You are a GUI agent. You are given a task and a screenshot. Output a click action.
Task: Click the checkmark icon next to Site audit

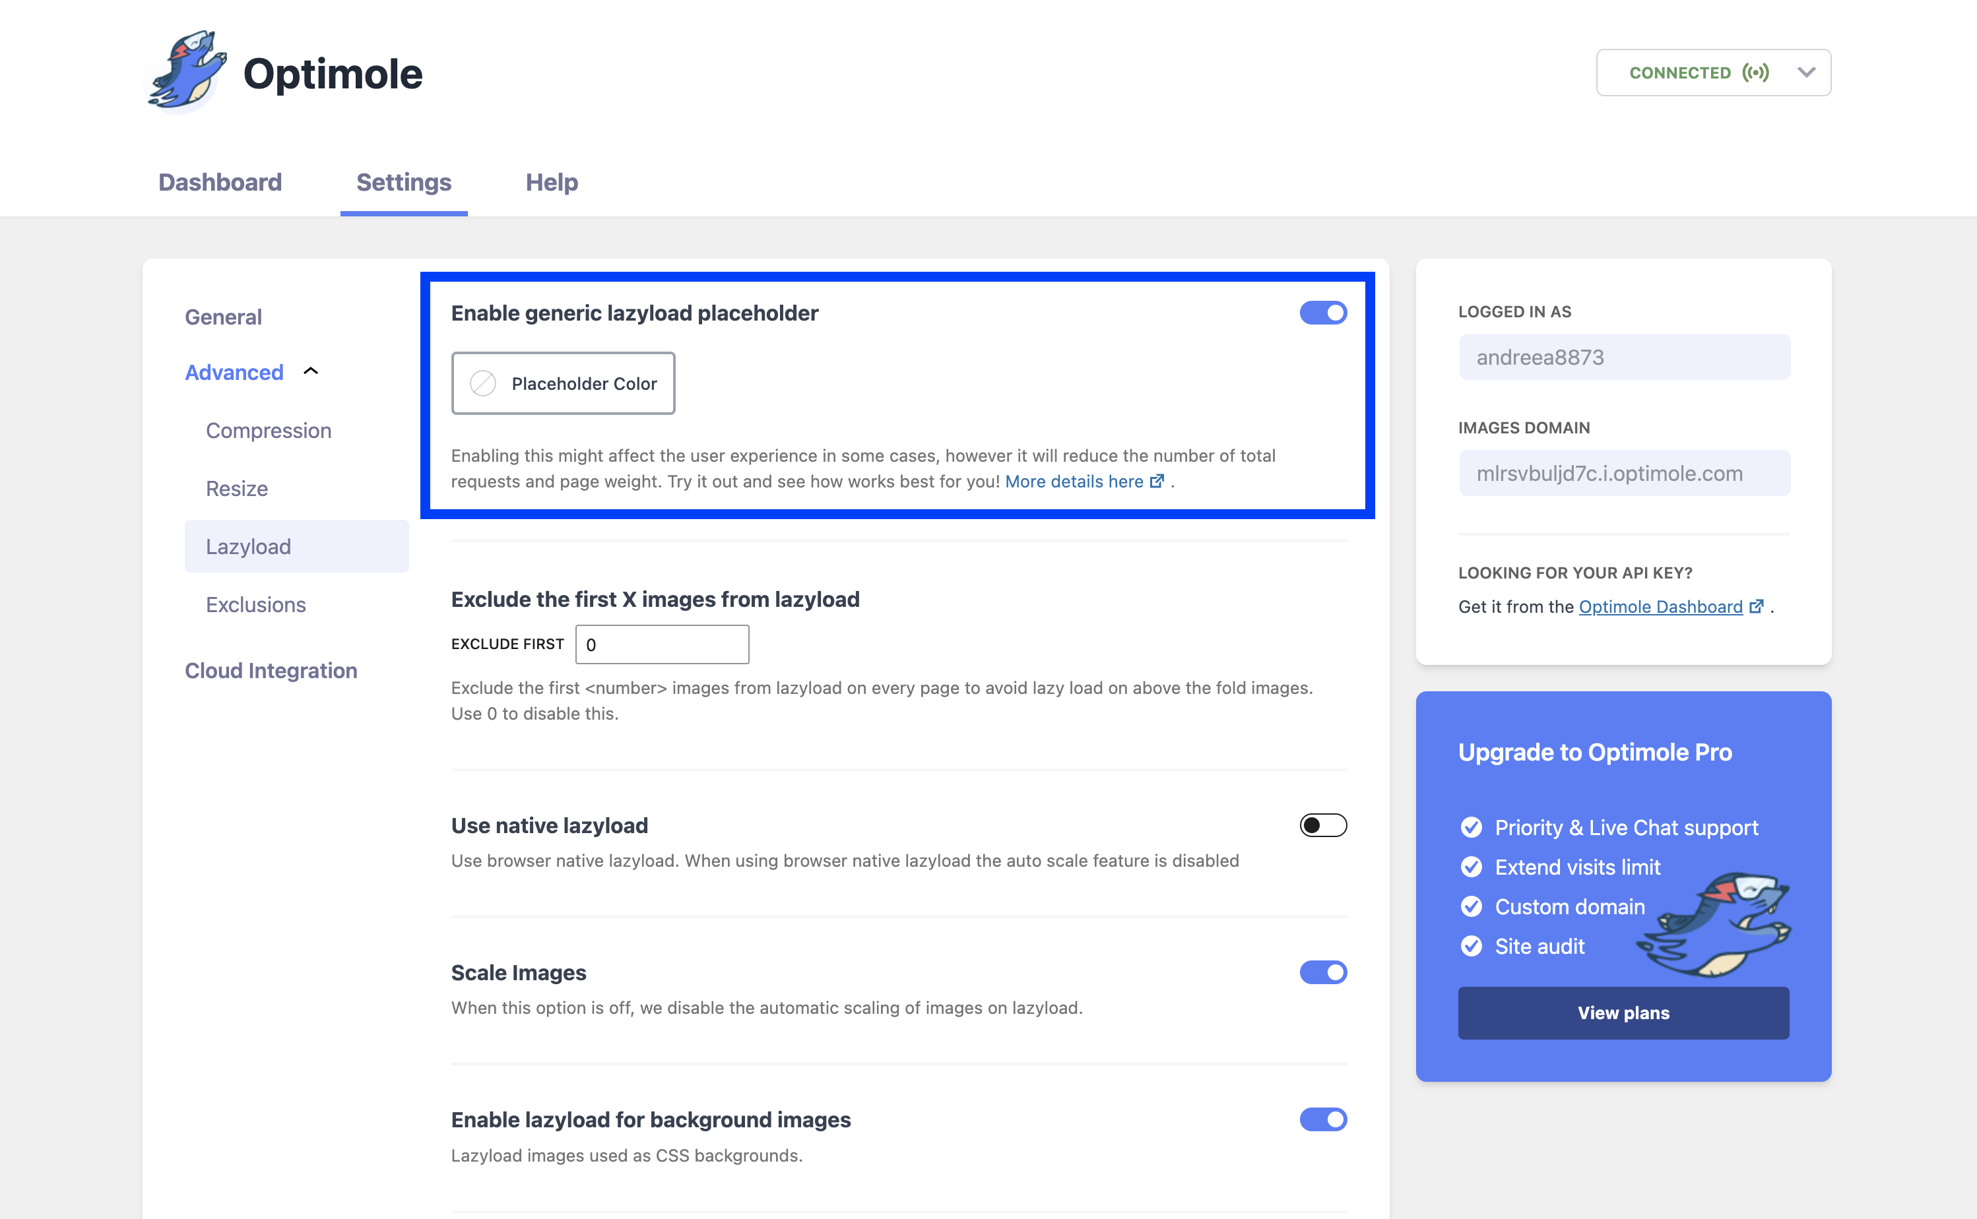1472,946
